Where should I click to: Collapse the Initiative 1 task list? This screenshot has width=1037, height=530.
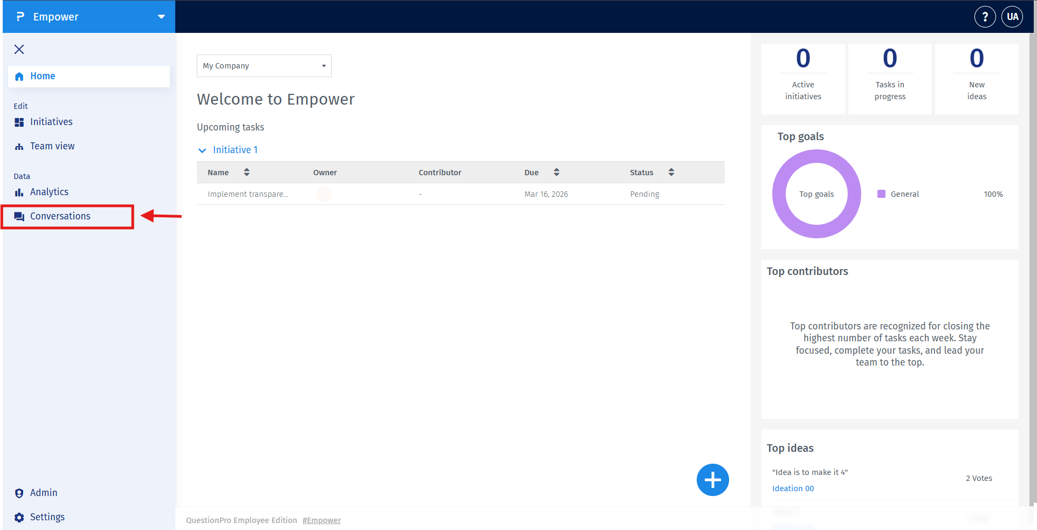[x=202, y=150]
